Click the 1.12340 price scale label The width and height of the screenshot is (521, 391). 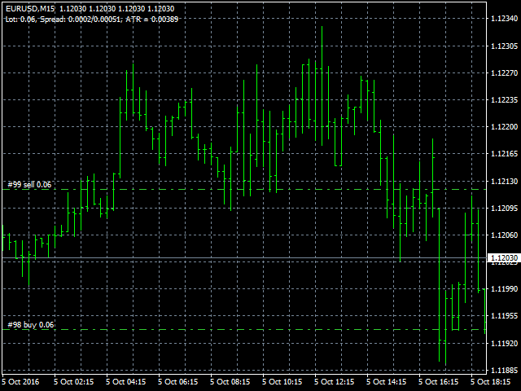click(505, 20)
